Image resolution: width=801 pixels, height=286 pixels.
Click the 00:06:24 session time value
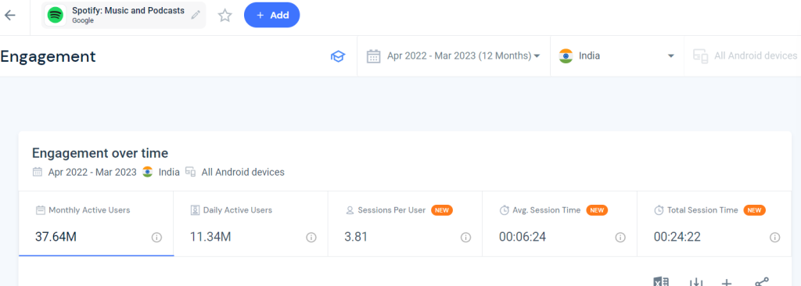(x=523, y=237)
